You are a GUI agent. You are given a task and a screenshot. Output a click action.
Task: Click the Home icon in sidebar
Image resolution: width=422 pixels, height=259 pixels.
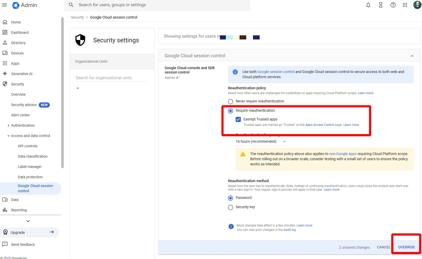click(x=5, y=22)
